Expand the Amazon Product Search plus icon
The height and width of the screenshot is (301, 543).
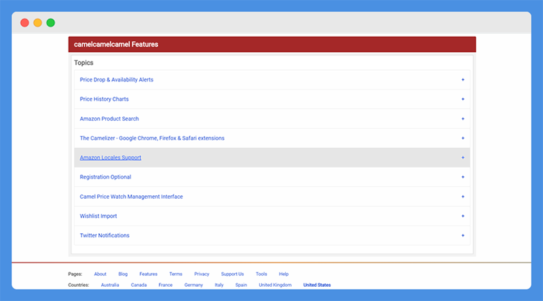tap(463, 119)
